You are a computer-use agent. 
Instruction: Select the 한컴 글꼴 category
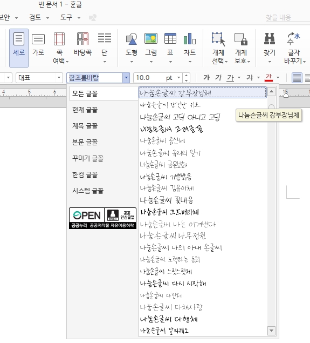coord(104,174)
